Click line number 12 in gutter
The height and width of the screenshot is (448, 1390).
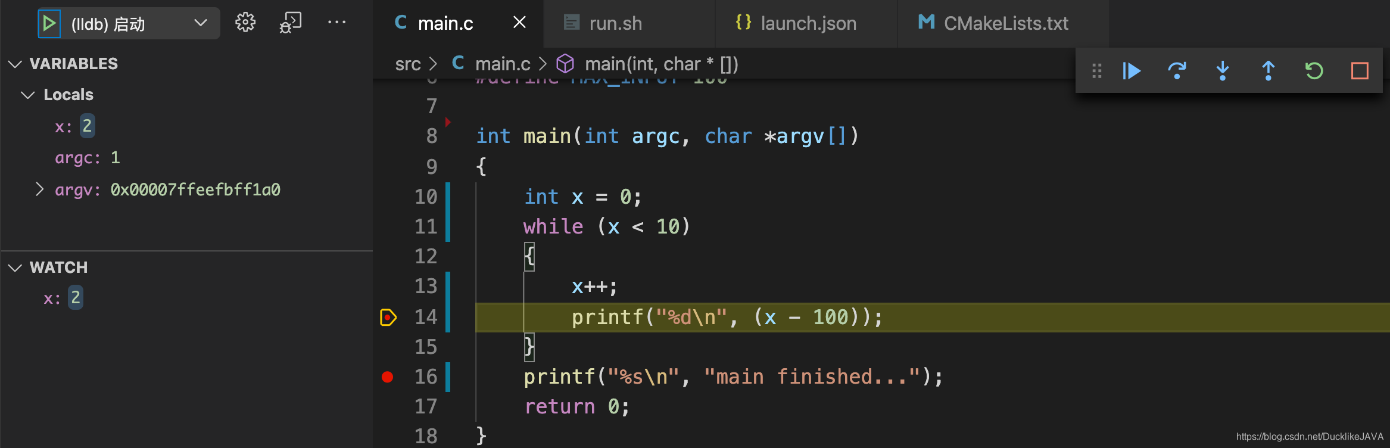[426, 256]
